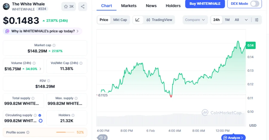The height and width of the screenshot is (140, 269).
Task: Switch to TradingView chart mode
Action: pyautogui.click(x=159, y=20)
